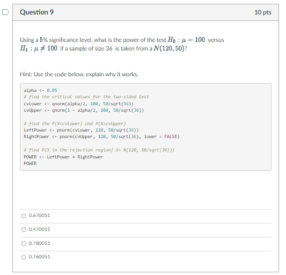Click the cvLower qnorm code line

[x=79, y=104]
